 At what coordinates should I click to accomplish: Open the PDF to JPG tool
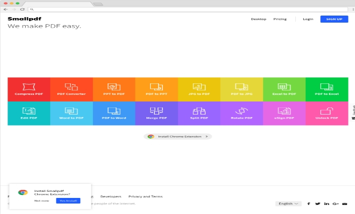pyautogui.click(x=241, y=89)
